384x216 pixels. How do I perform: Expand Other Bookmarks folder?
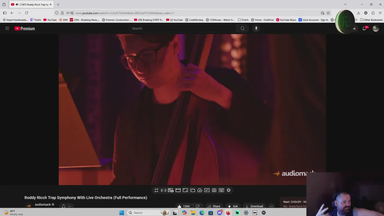(371, 20)
